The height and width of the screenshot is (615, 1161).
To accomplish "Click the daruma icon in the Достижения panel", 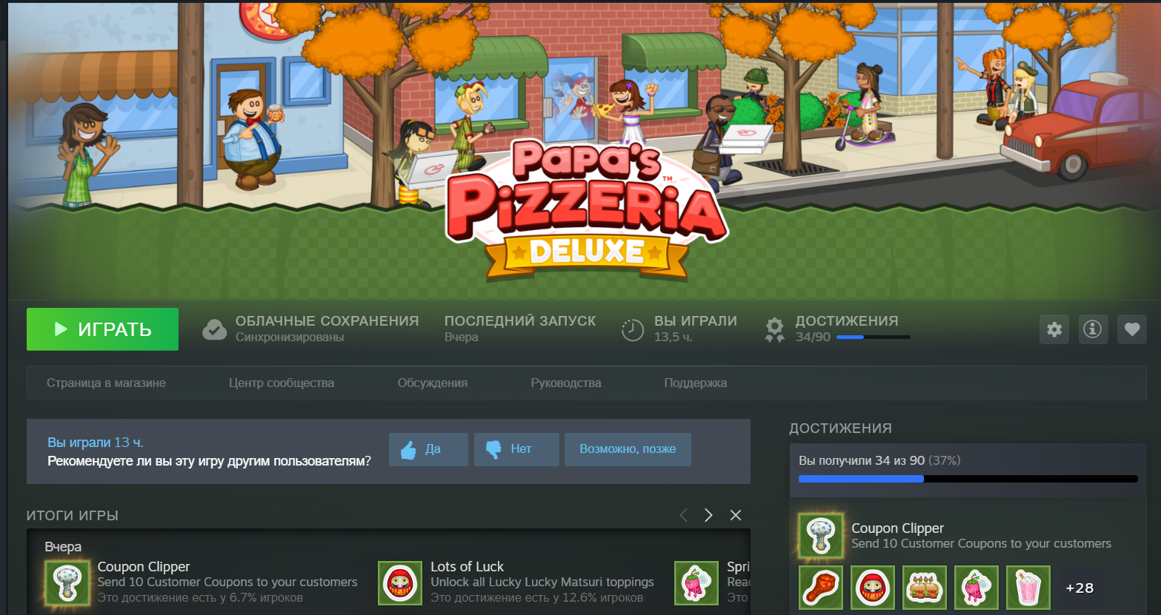I will 873,588.
